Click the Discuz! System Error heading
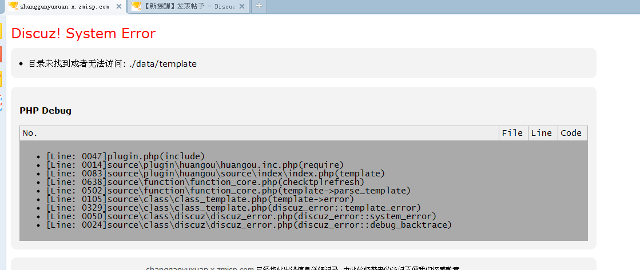The height and width of the screenshot is (270, 640). [x=84, y=34]
